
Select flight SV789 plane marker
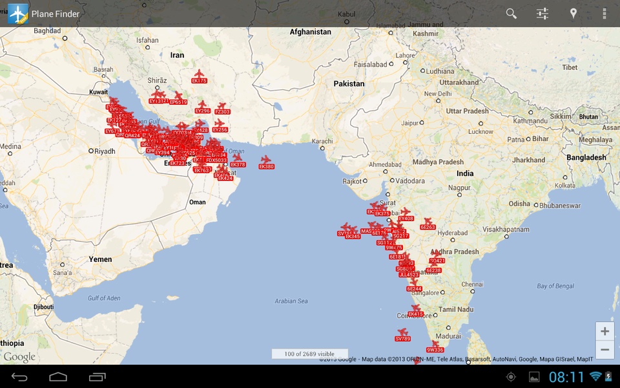(402, 332)
